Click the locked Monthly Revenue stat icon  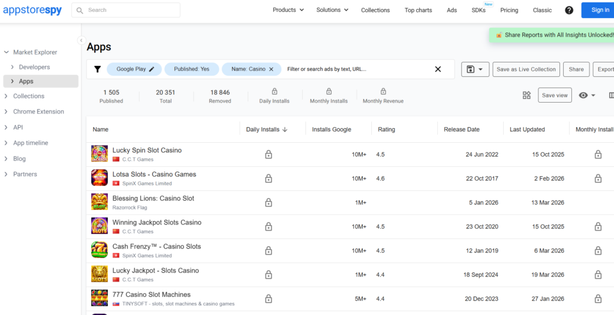383,91
